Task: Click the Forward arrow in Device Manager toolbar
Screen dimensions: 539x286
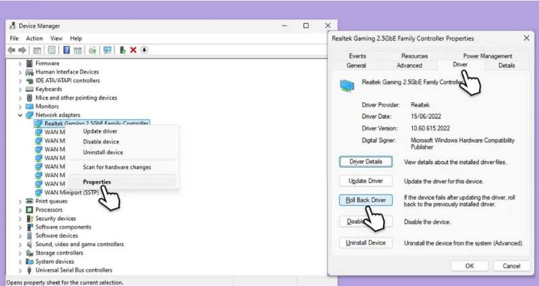Action: 22,50
